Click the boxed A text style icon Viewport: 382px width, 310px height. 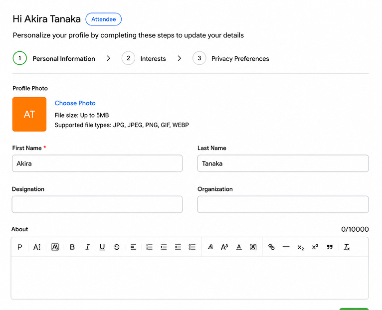(x=55, y=247)
